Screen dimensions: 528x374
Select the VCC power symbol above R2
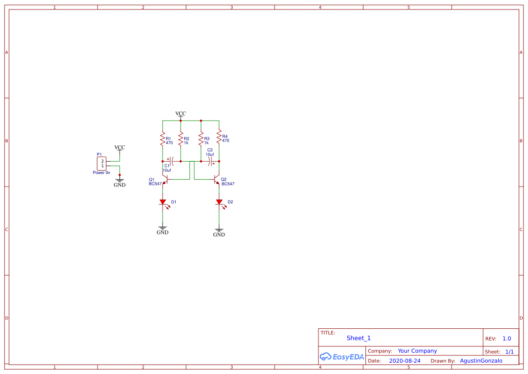181,115
